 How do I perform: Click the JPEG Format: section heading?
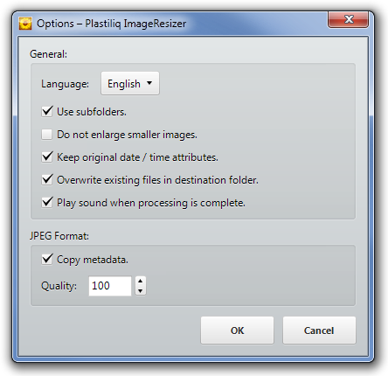click(x=59, y=236)
